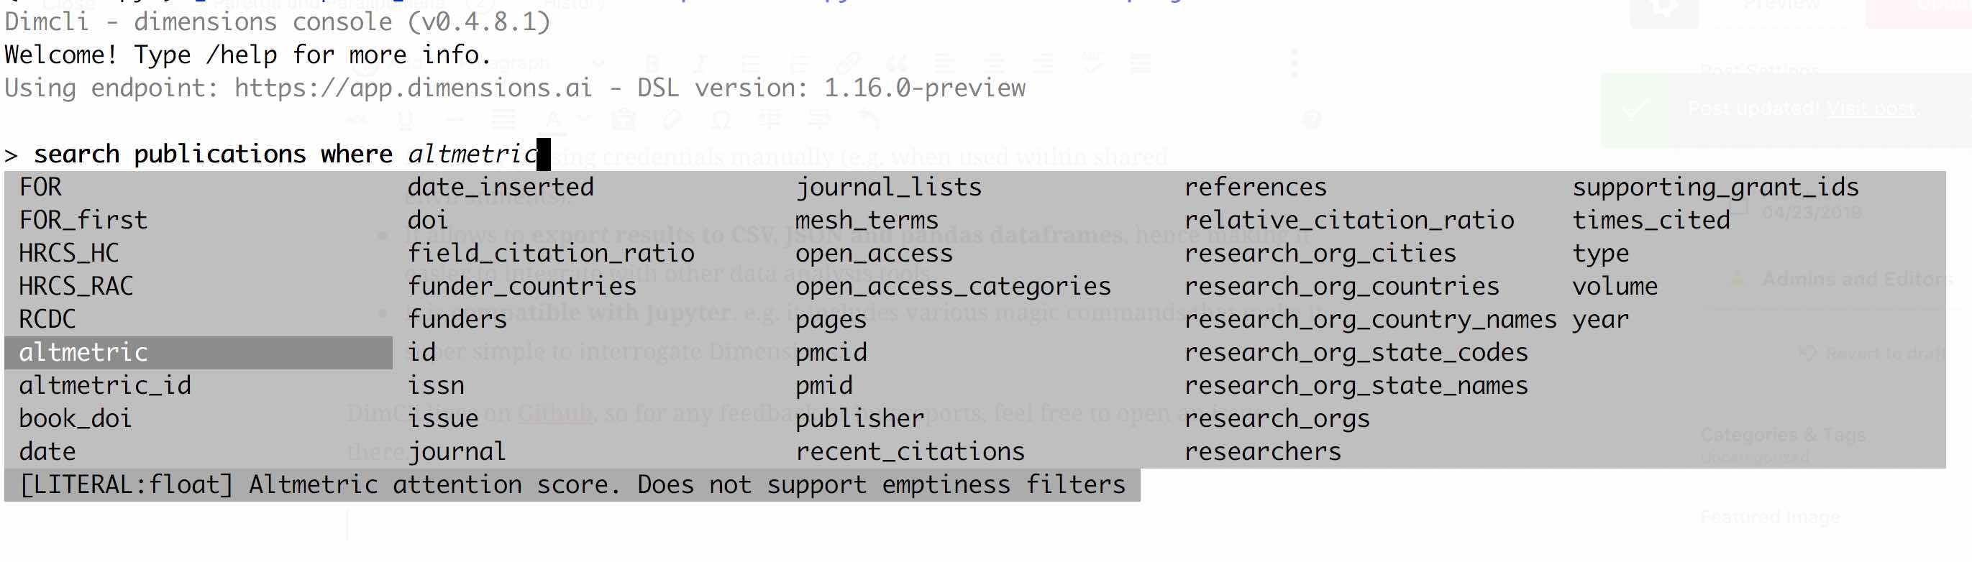Image resolution: width=1972 pixels, height=562 pixels.
Task: Select open_access_categories suggestion
Action: pos(953,286)
